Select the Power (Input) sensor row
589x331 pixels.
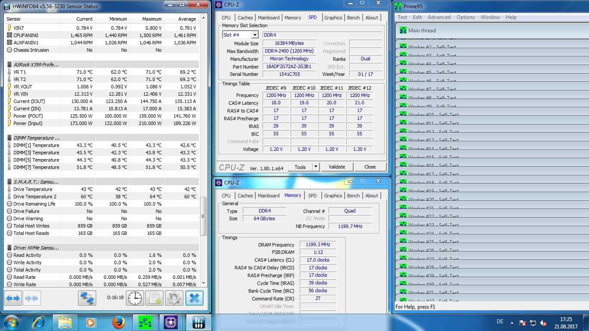(102, 123)
